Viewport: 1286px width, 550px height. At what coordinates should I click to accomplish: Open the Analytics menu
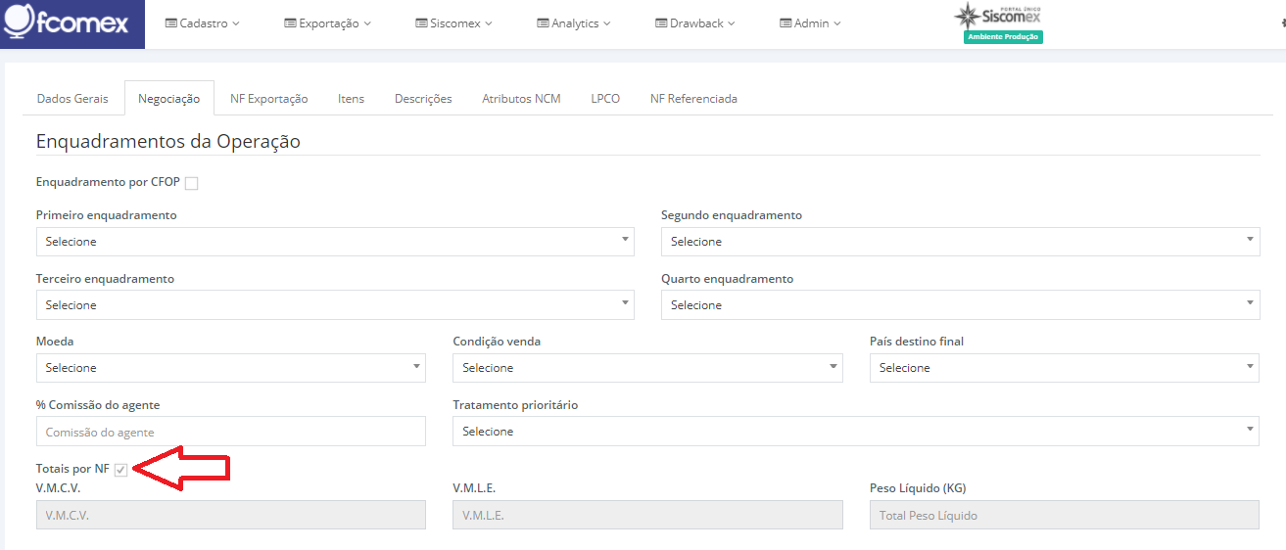coord(574,23)
